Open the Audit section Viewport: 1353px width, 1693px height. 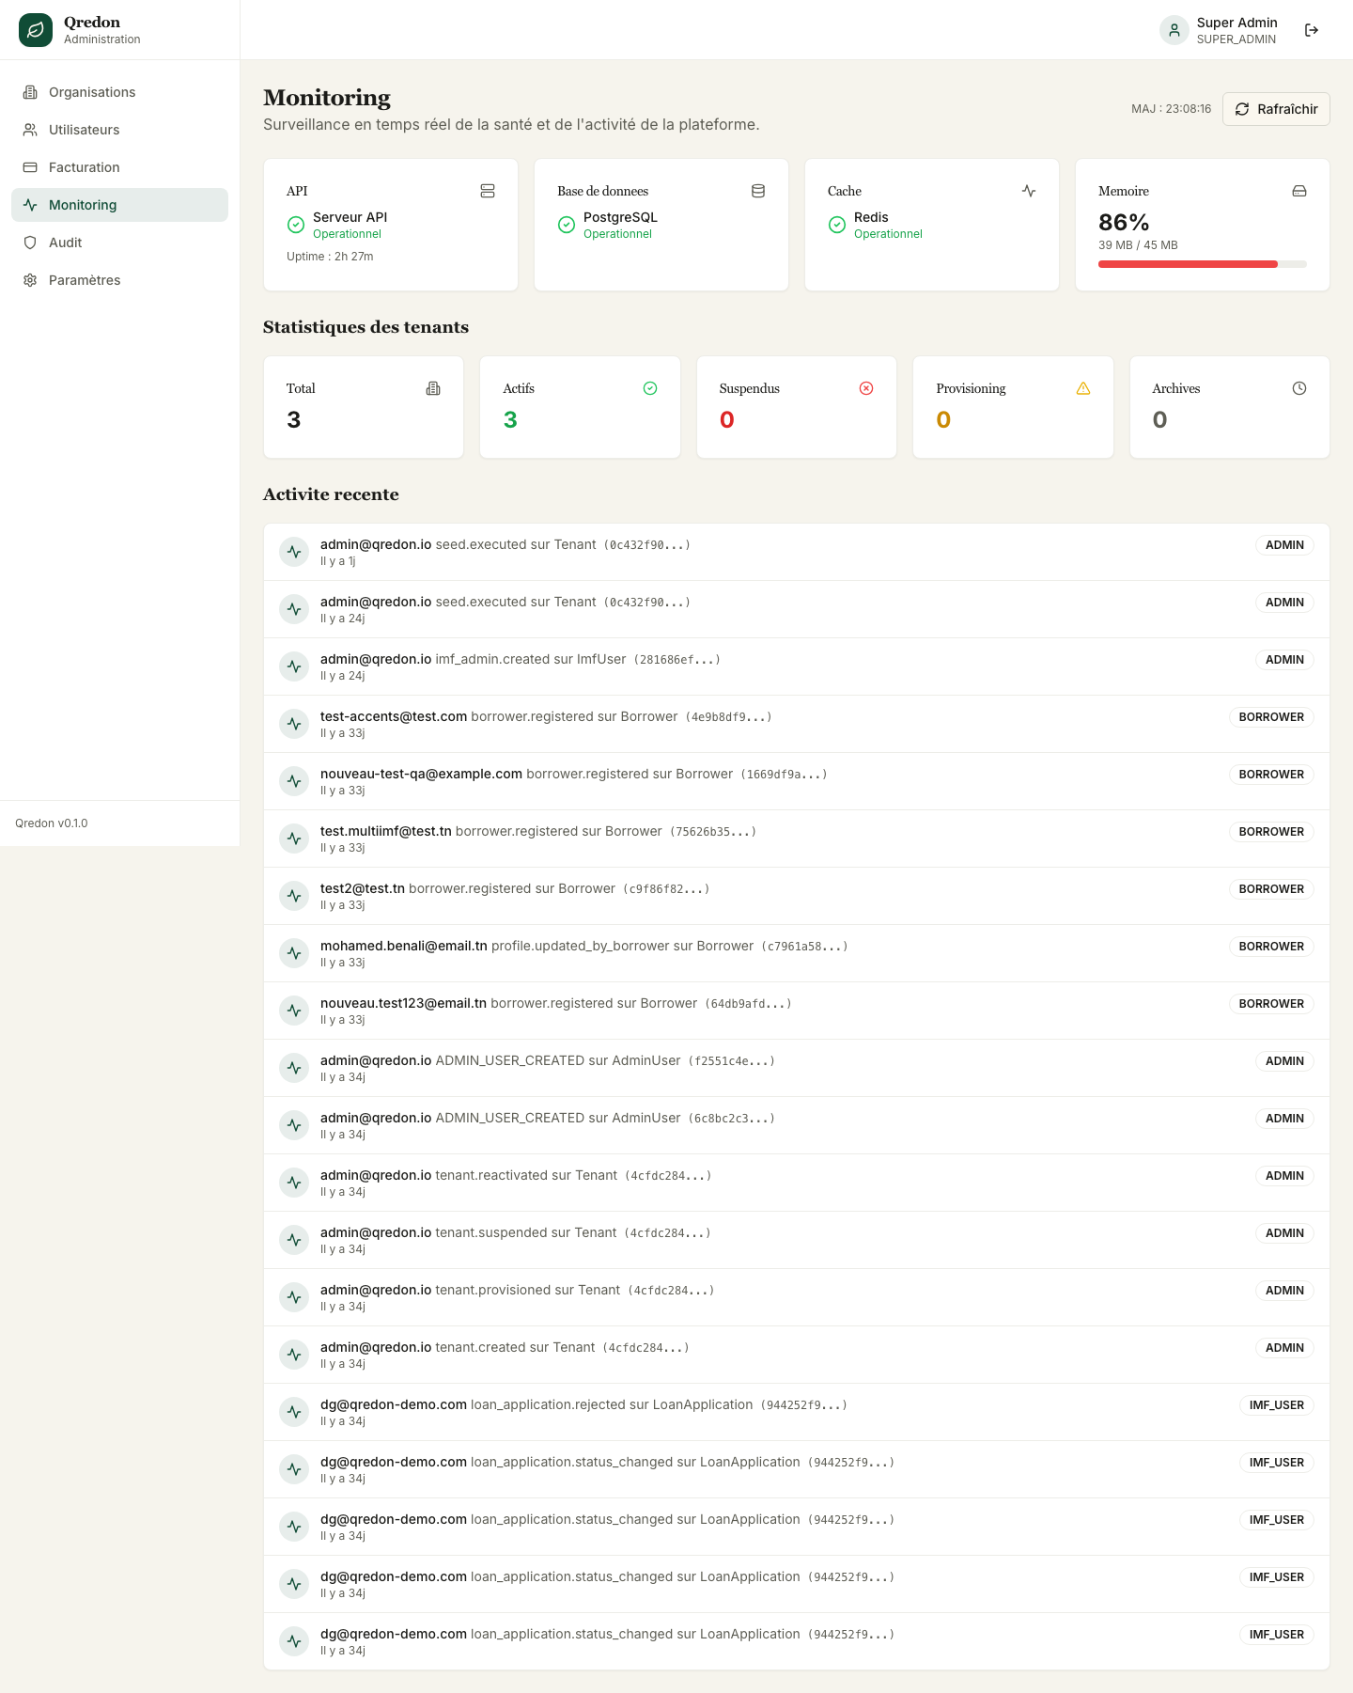(119, 243)
